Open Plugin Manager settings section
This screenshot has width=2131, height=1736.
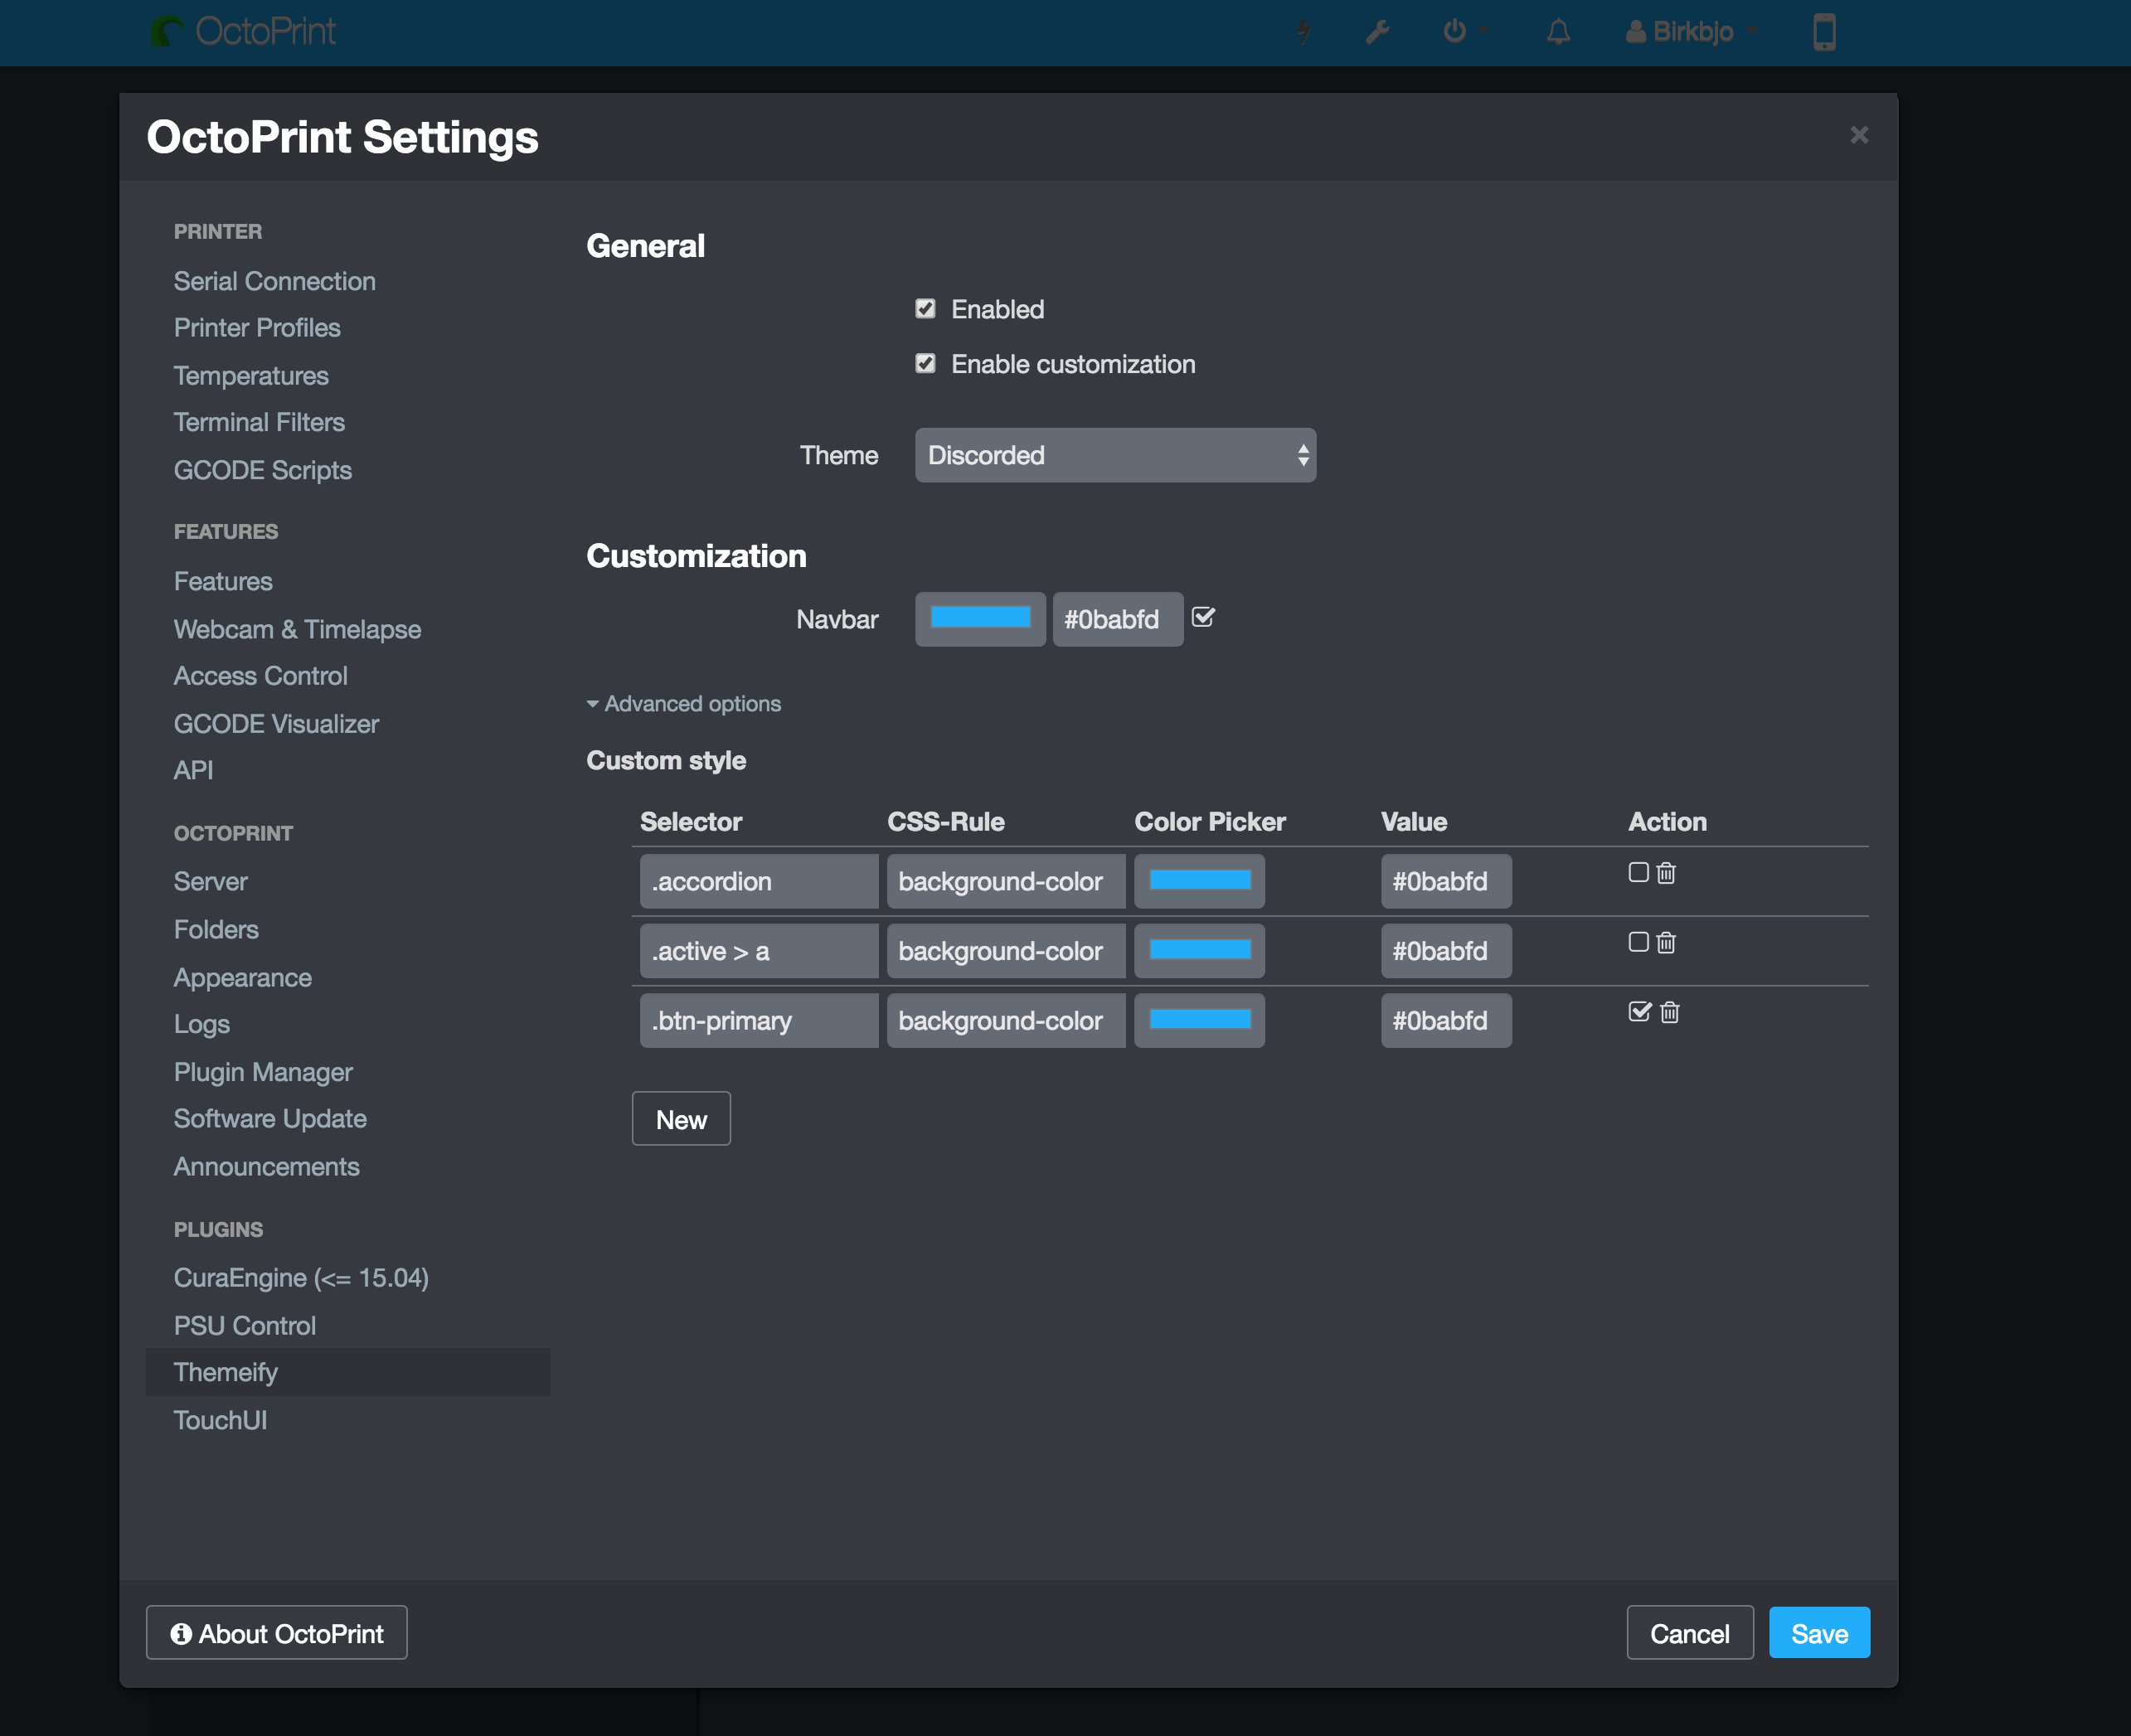pyautogui.click(x=263, y=1072)
